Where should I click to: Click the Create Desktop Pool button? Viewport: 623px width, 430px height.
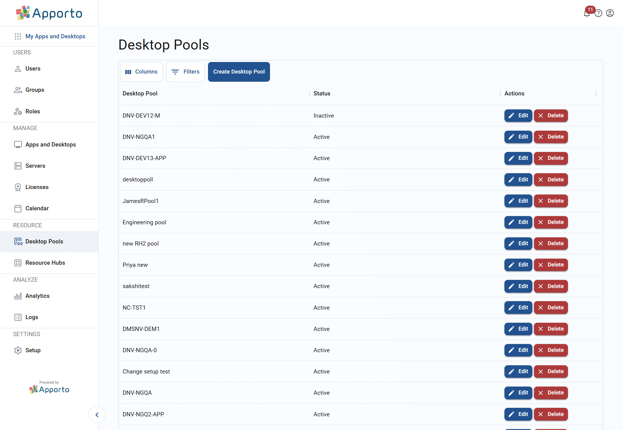click(239, 72)
